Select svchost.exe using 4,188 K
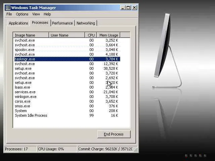The height and width of the screenshot is (161, 215). [x=67, y=54]
